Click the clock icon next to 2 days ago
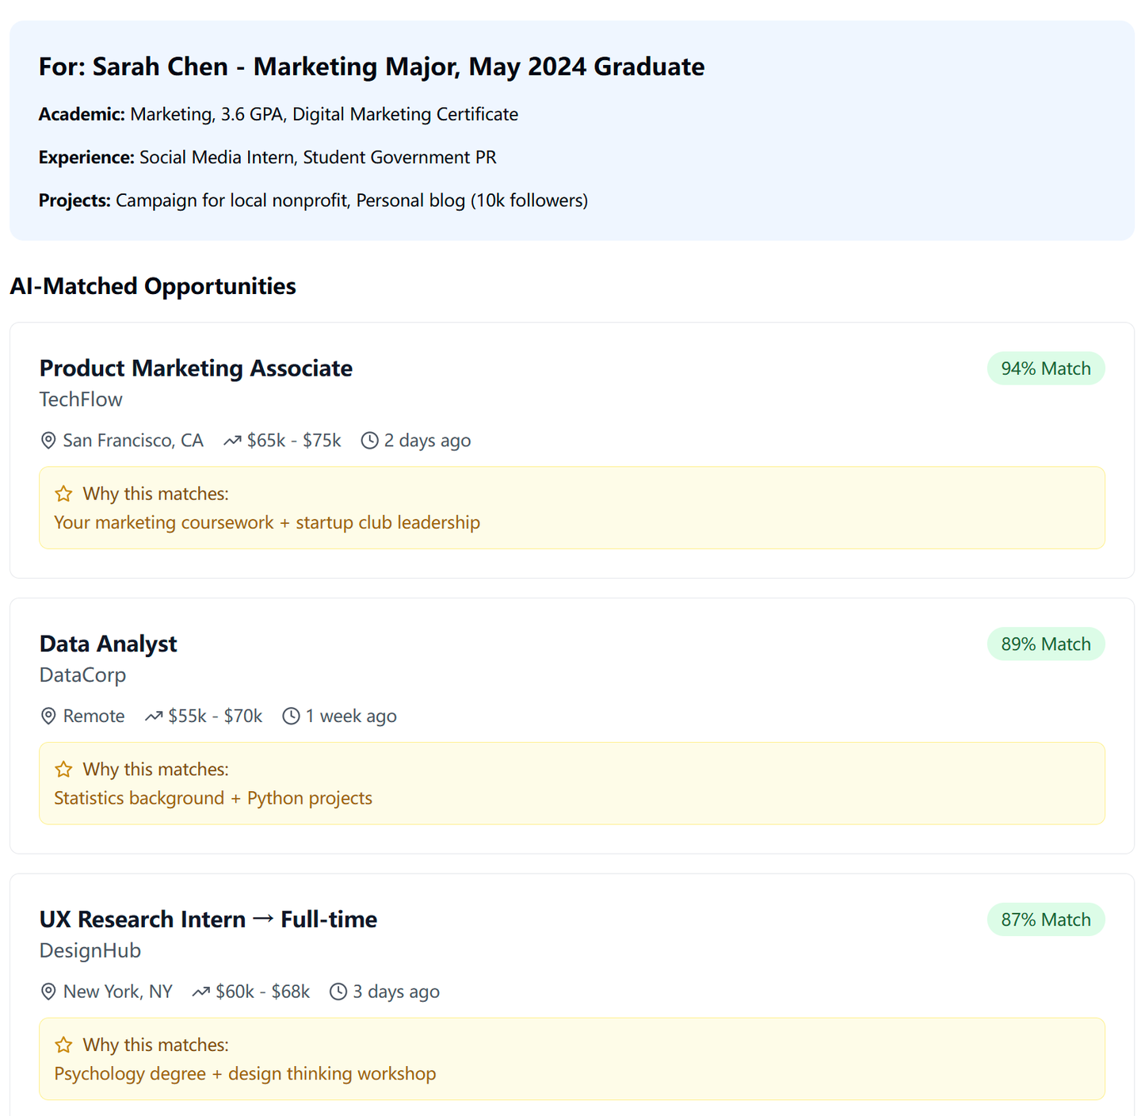 pos(369,441)
